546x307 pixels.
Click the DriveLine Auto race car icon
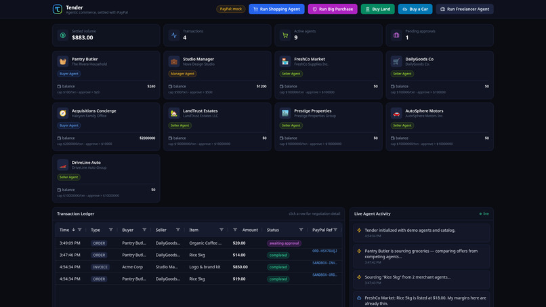63,165
